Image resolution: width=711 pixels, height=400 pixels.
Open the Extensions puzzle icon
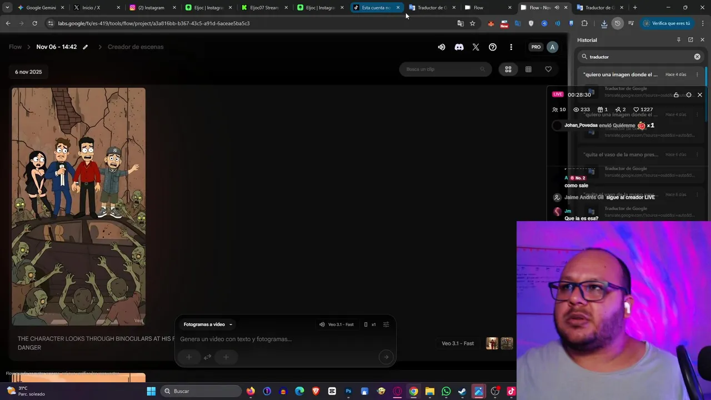(x=584, y=23)
